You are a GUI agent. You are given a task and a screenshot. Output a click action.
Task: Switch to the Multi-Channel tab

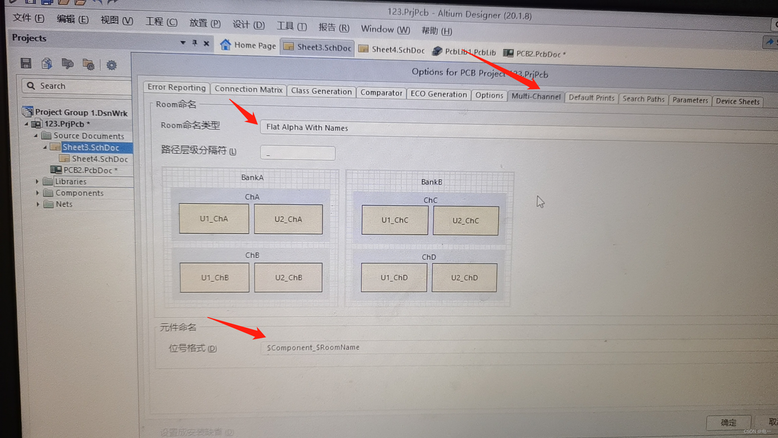pyautogui.click(x=535, y=97)
